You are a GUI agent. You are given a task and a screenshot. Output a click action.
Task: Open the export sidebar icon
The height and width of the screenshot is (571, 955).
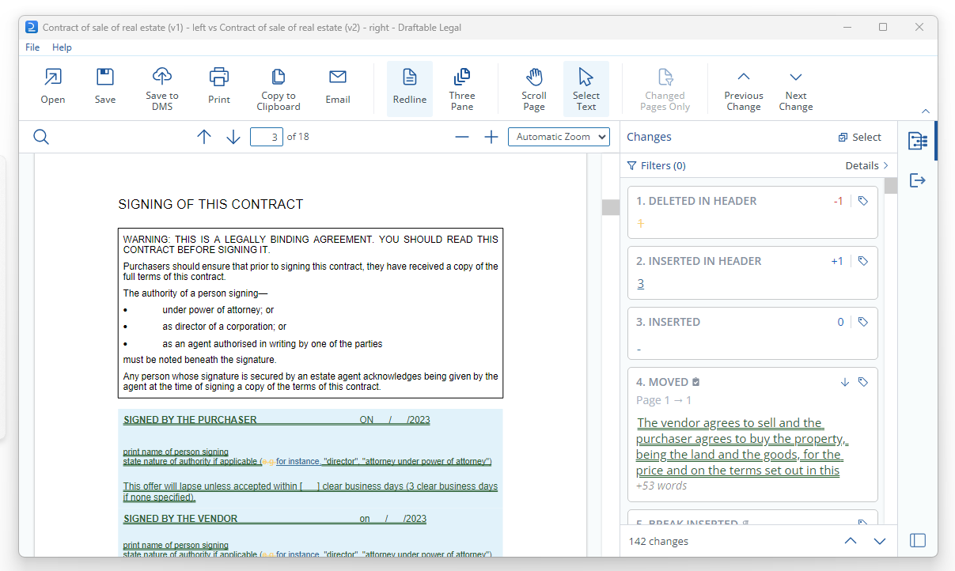pos(918,180)
